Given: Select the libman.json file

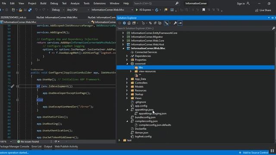Looking at the screenshot, I should [142, 133].
